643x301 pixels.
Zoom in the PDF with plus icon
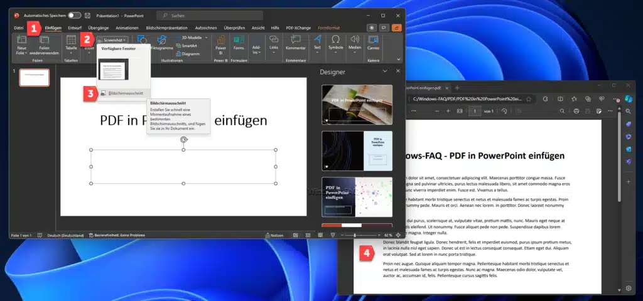point(448,111)
